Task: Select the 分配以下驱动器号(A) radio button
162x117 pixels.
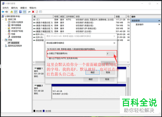Action: coord(48,54)
